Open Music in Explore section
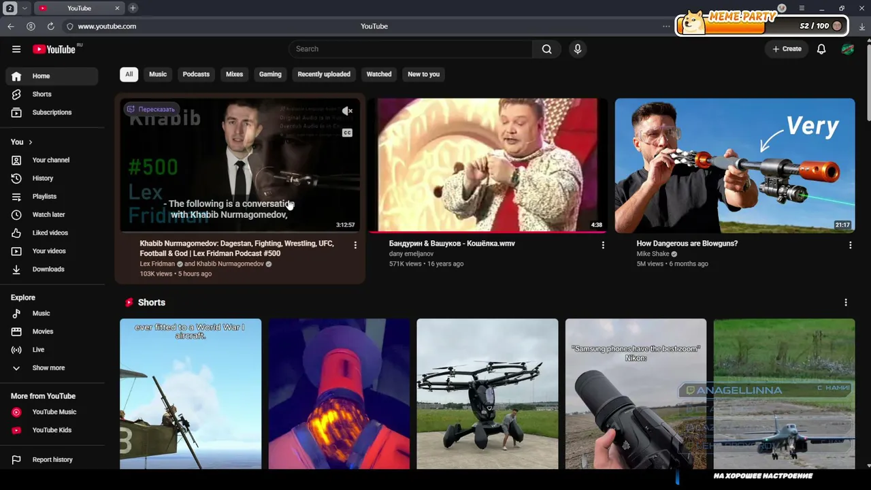 [x=52, y=313]
